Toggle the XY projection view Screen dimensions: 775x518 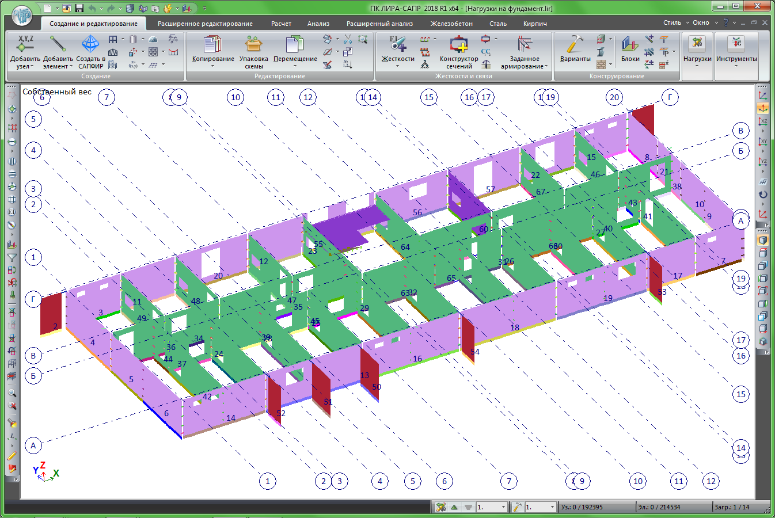click(x=763, y=141)
